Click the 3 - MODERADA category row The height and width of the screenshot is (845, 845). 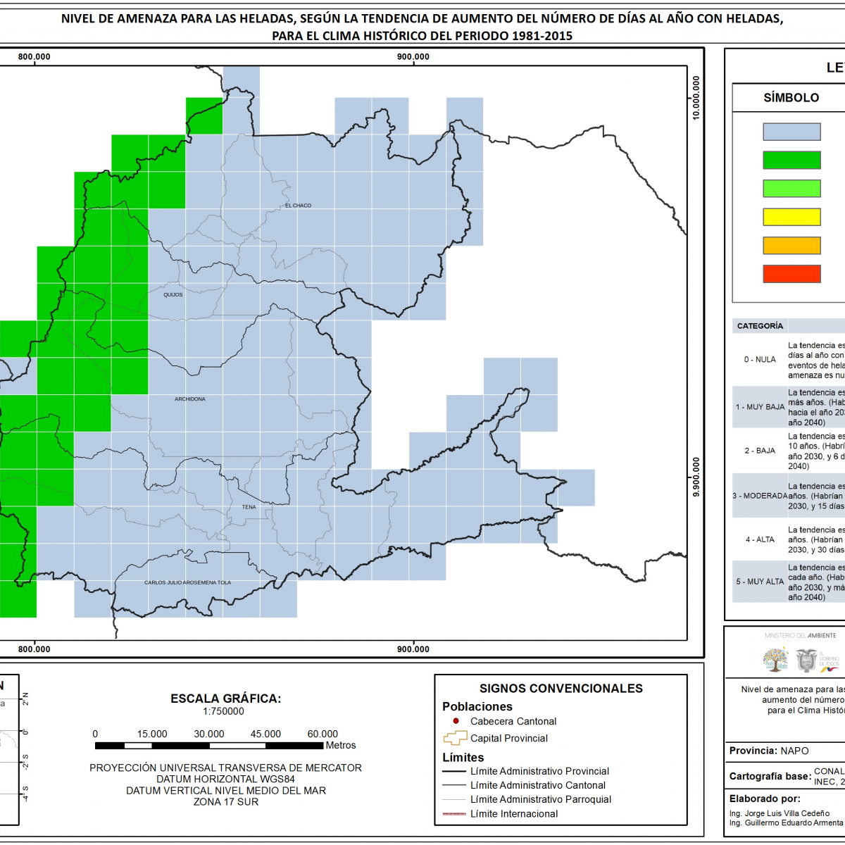coord(789,496)
